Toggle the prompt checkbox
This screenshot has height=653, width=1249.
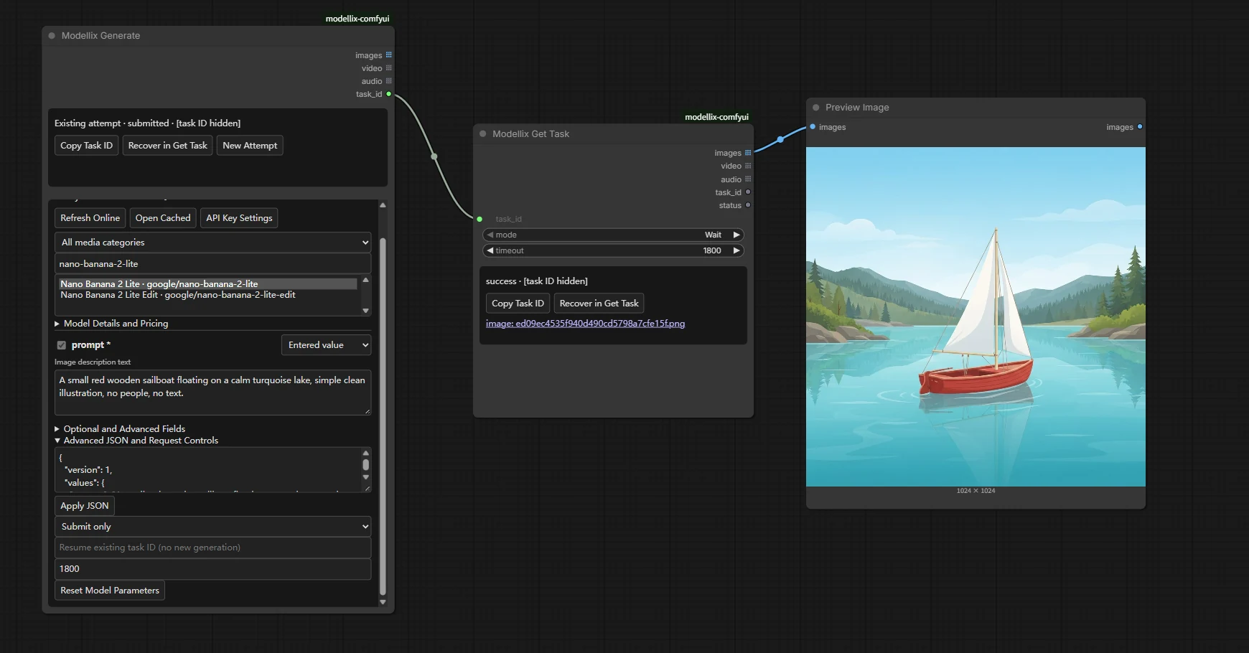[x=62, y=345]
